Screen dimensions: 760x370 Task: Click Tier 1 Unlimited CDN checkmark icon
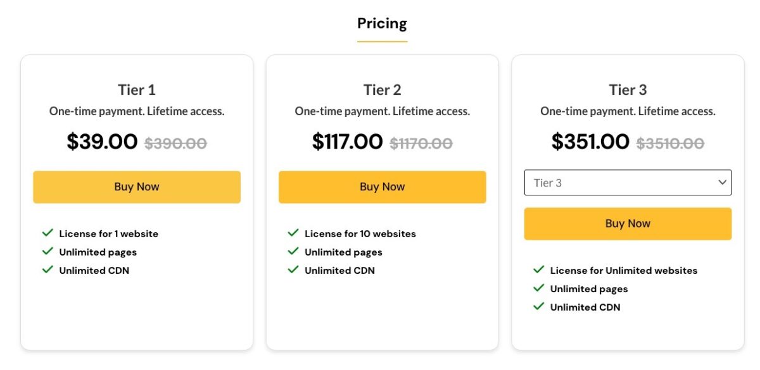[x=47, y=270]
